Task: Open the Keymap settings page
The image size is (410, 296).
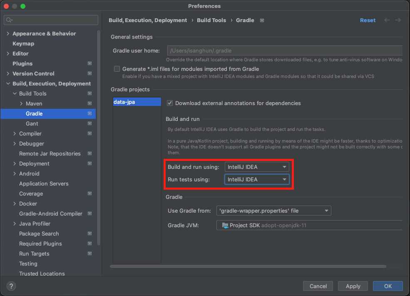Action: point(23,43)
